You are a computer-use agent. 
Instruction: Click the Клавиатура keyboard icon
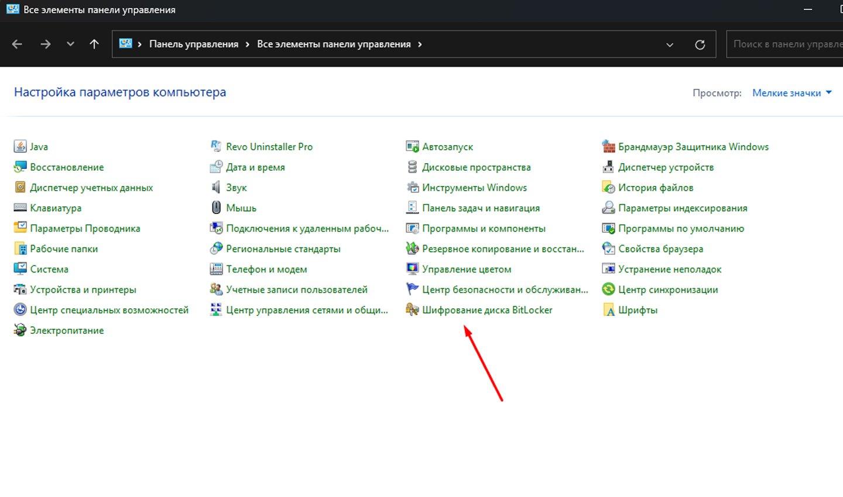coord(20,208)
